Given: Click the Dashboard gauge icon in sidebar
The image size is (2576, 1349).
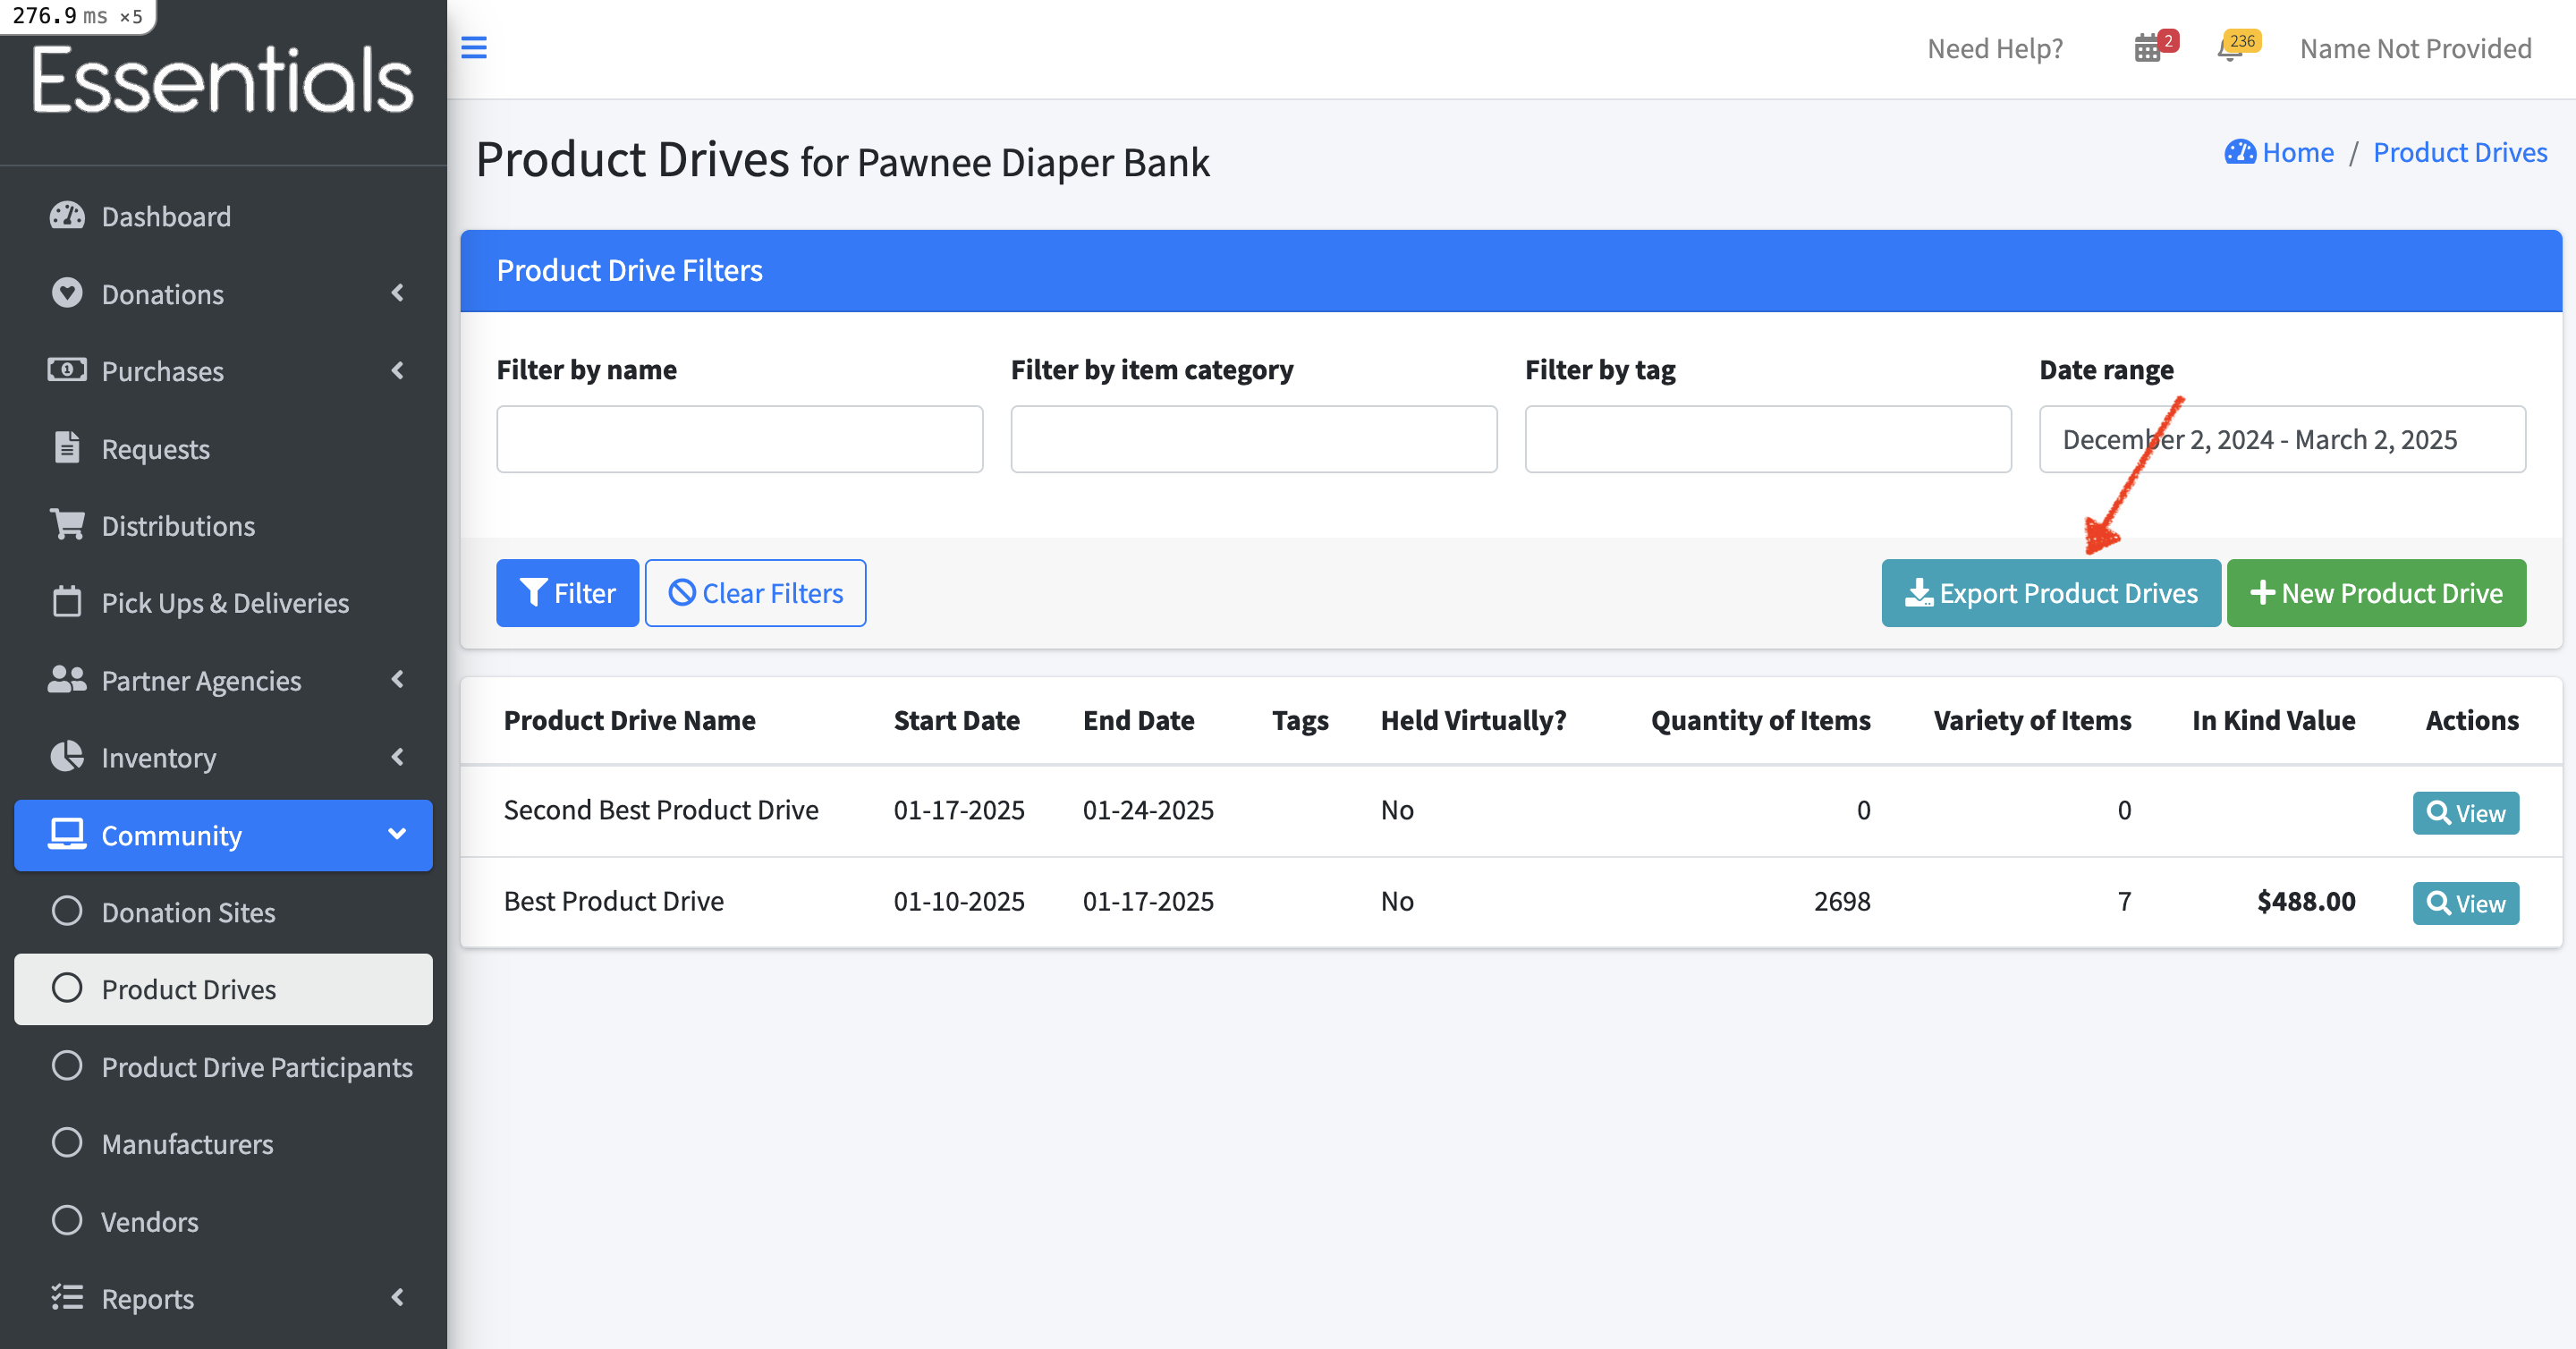Looking at the screenshot, I should coord(67,216).
